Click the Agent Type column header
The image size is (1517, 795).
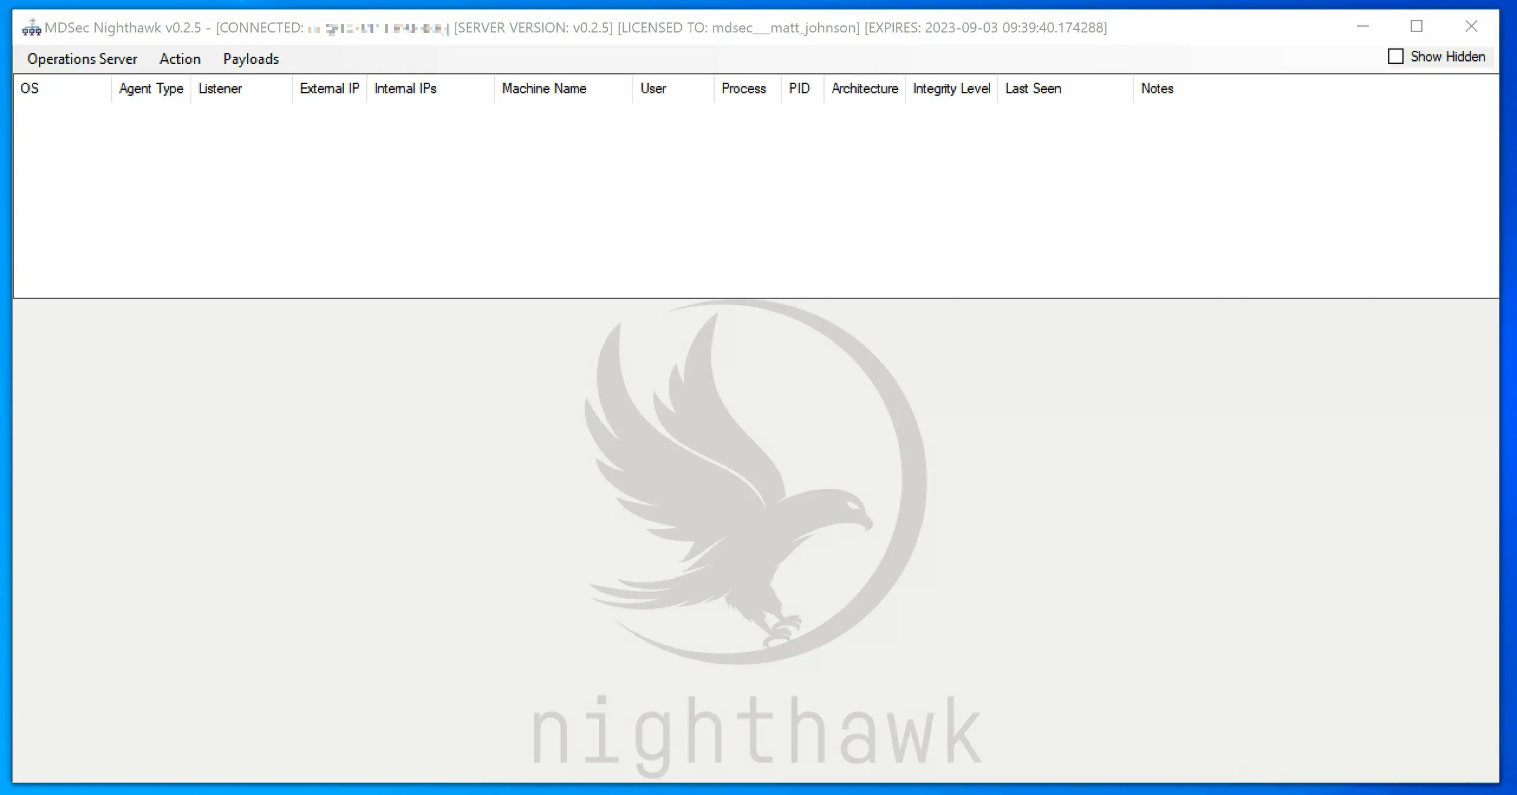[151, 89]
